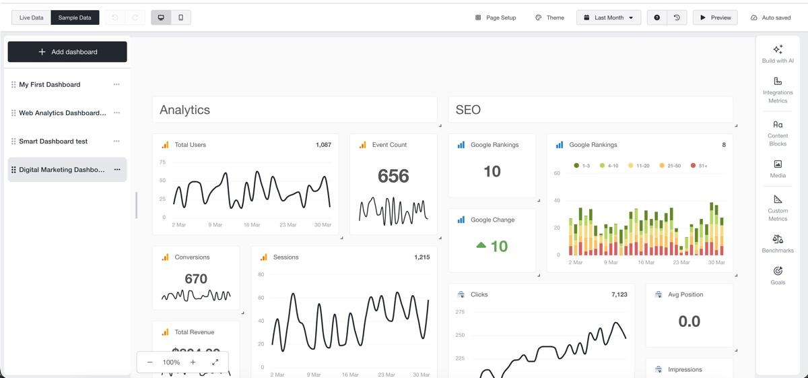Switch to desktop preview layout
808x378 pixels.
tap(161, 18)
